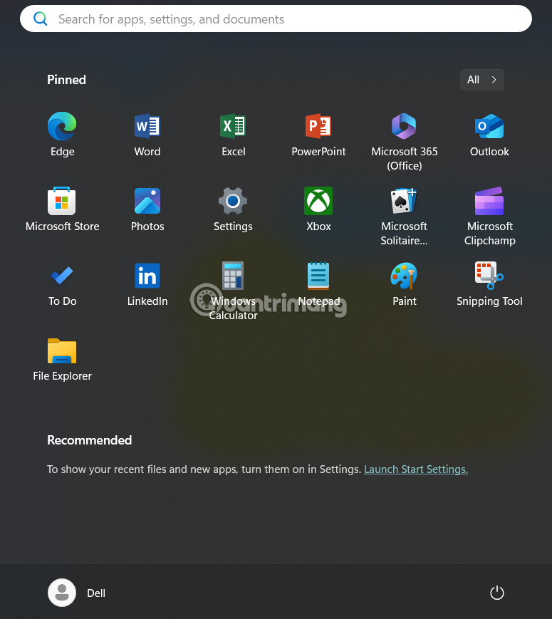Launch Word from pinned apps
This screenshot has height=619, width=552.
pyautogui.click(x=147, y=126)
